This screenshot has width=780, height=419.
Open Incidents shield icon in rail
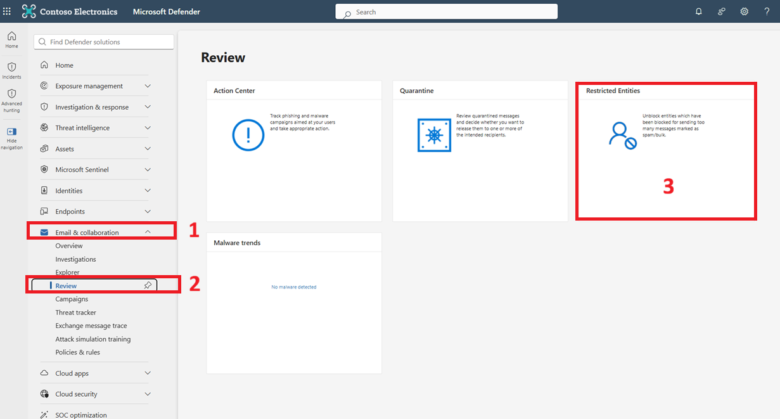pyautogui.click(x=12, y=67)
